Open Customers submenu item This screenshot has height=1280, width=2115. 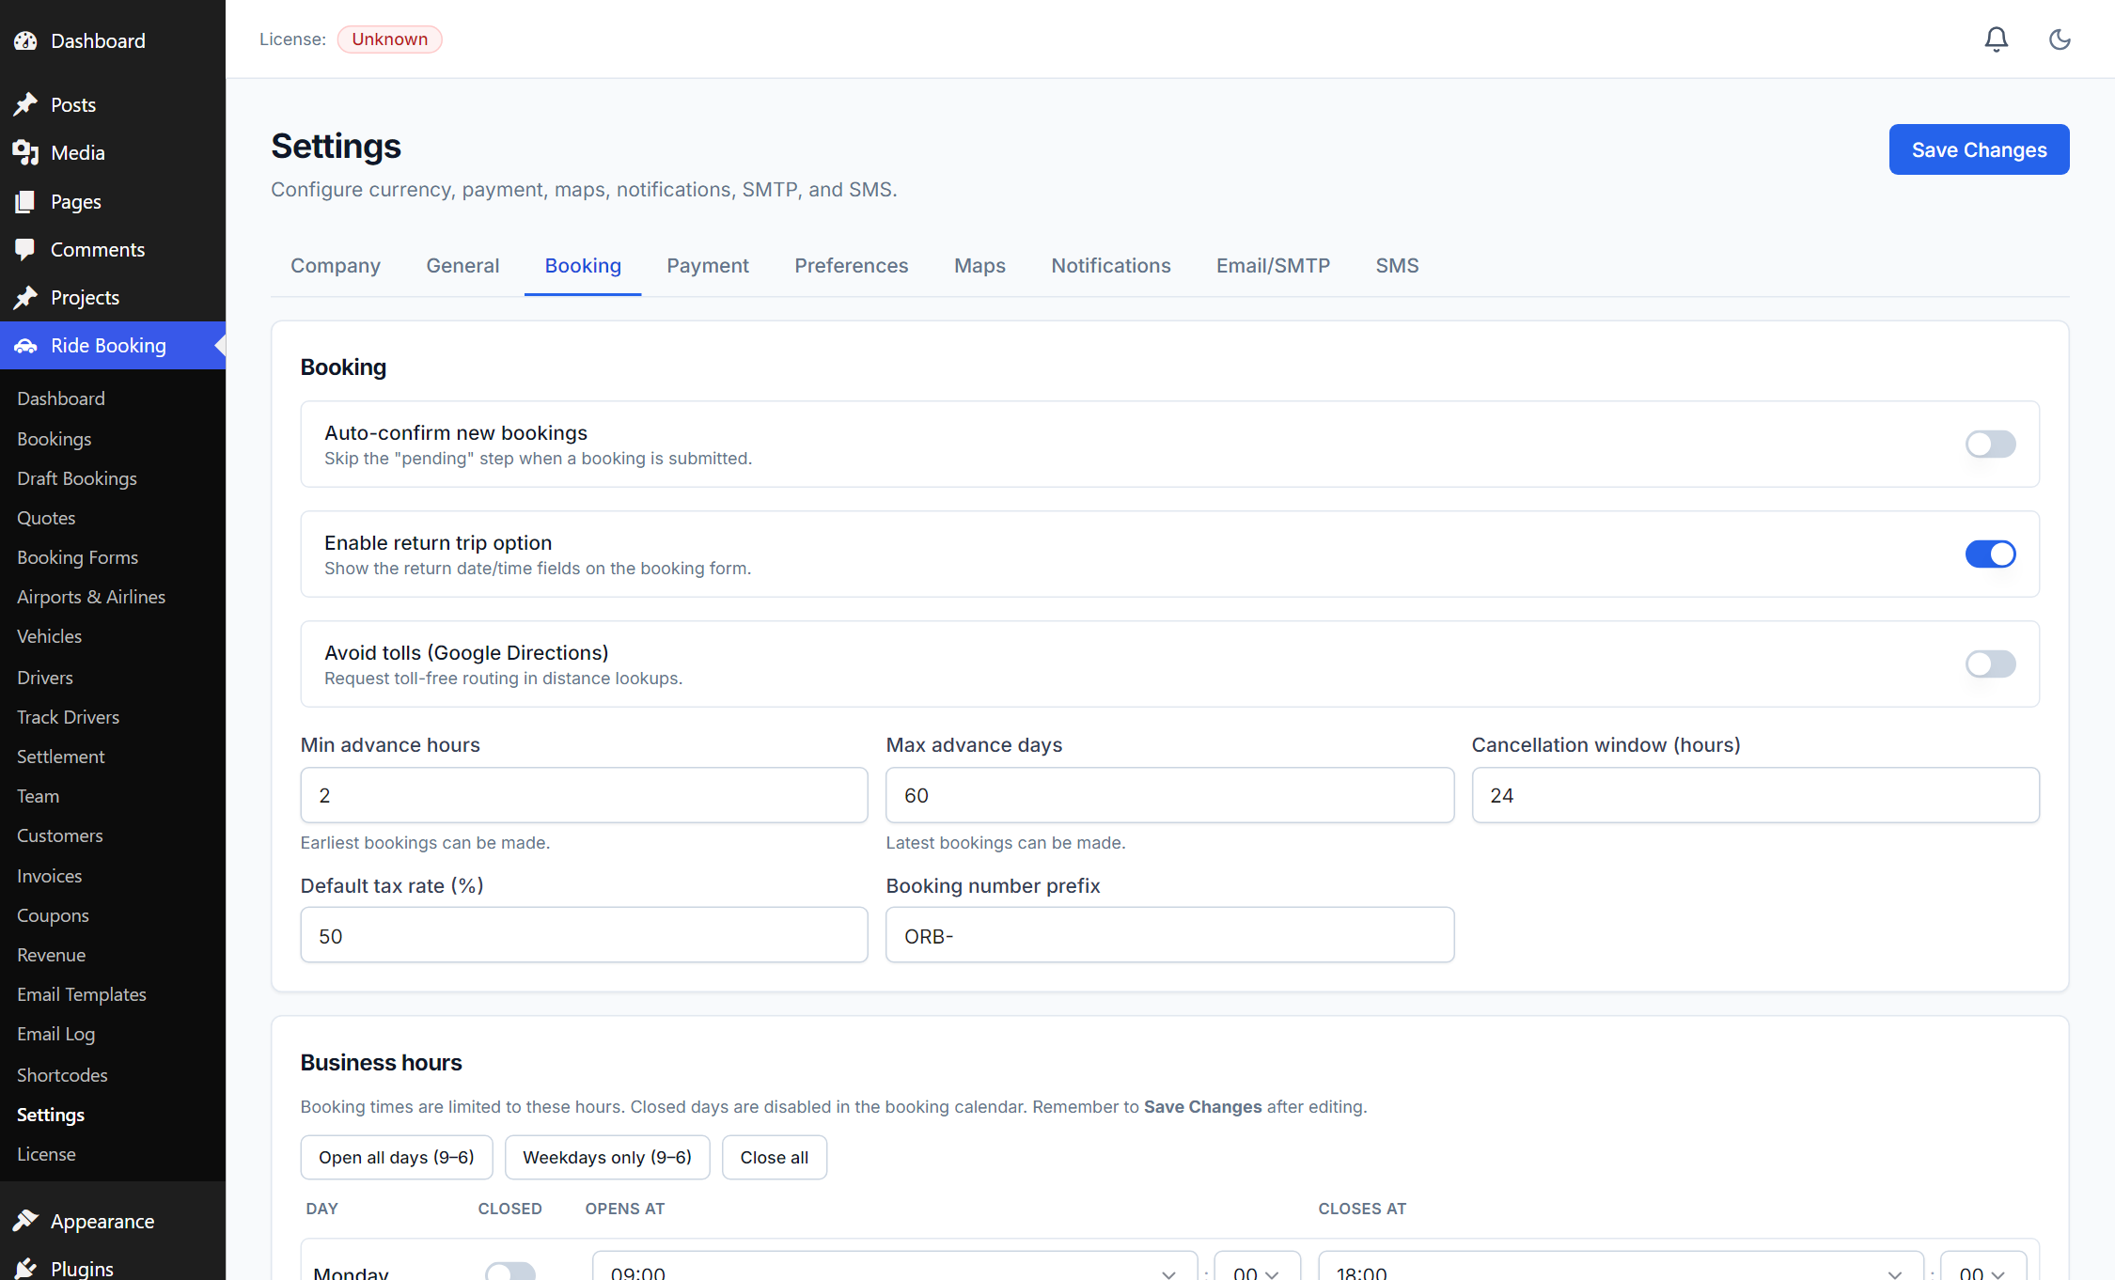(x=60, y=835)
